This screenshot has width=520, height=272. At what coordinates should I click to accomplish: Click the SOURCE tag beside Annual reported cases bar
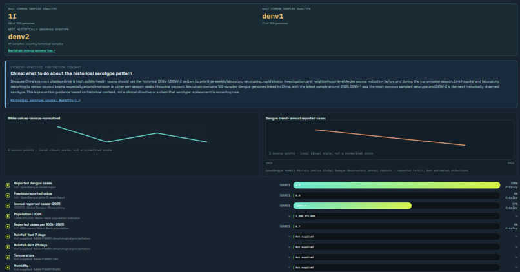[285, 206]
